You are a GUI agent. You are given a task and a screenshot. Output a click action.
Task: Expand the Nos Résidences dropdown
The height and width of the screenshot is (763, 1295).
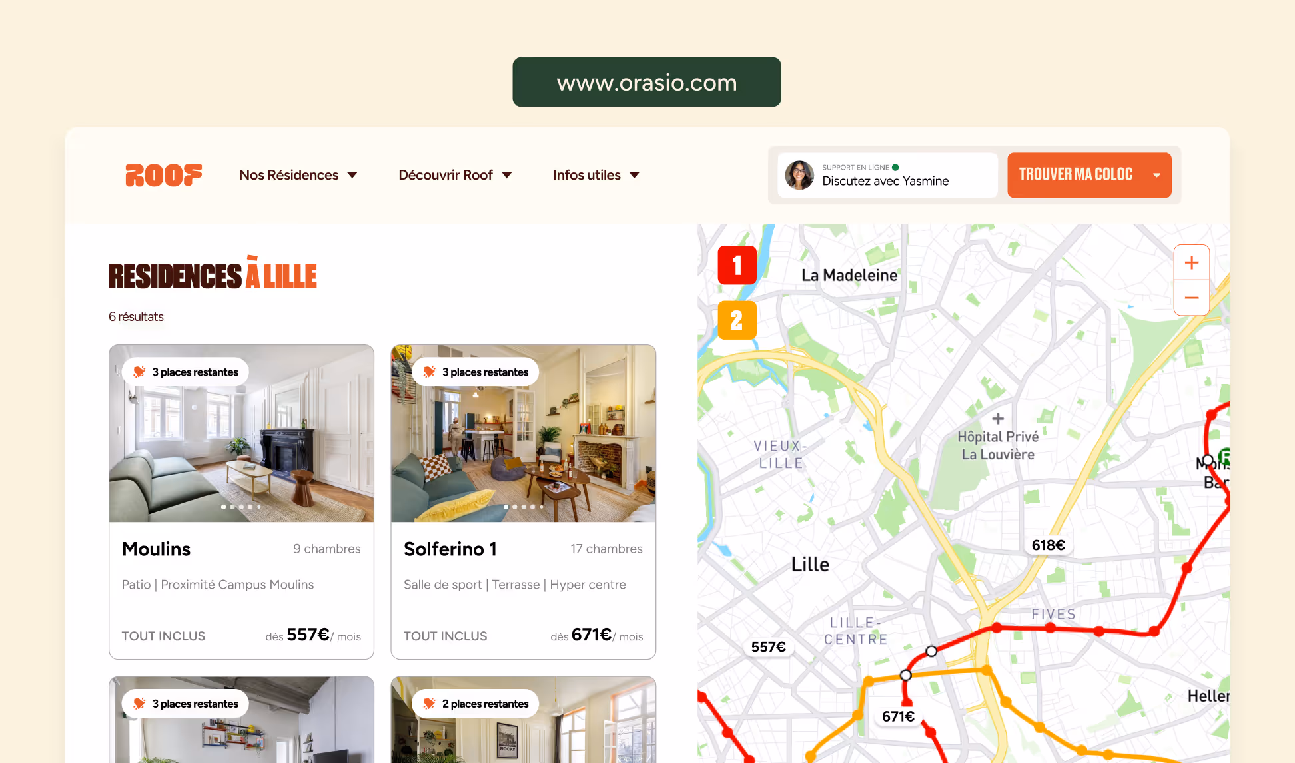tap(298, 175)
